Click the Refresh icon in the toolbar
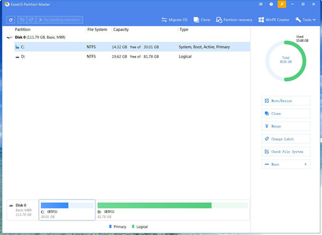 pos(11,20)
